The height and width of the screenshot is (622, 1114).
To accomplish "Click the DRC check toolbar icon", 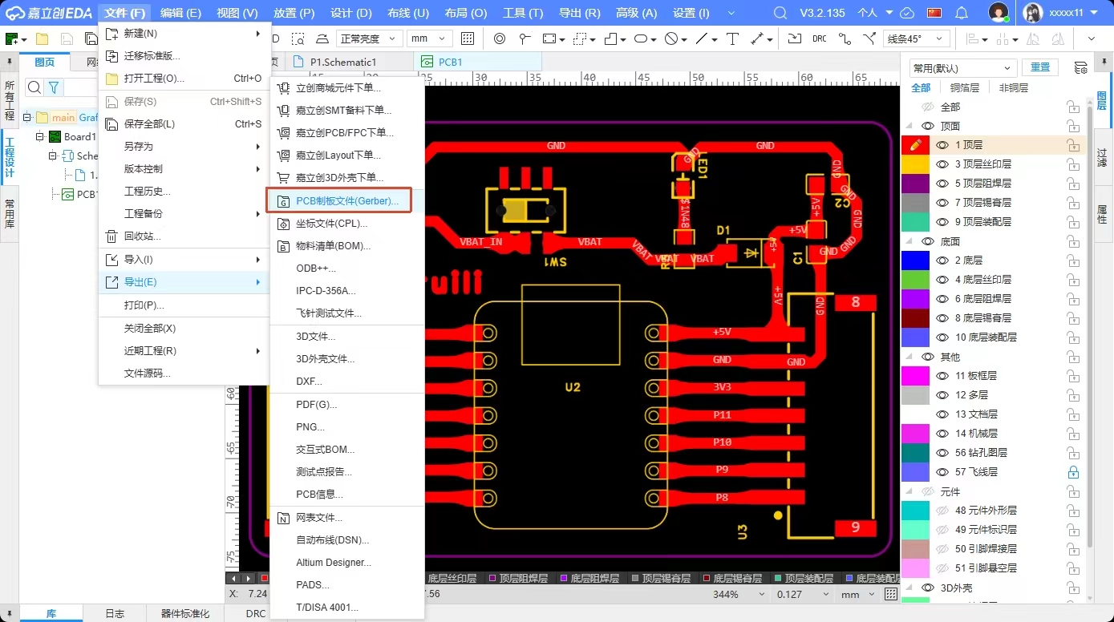I will pos(819,38).
